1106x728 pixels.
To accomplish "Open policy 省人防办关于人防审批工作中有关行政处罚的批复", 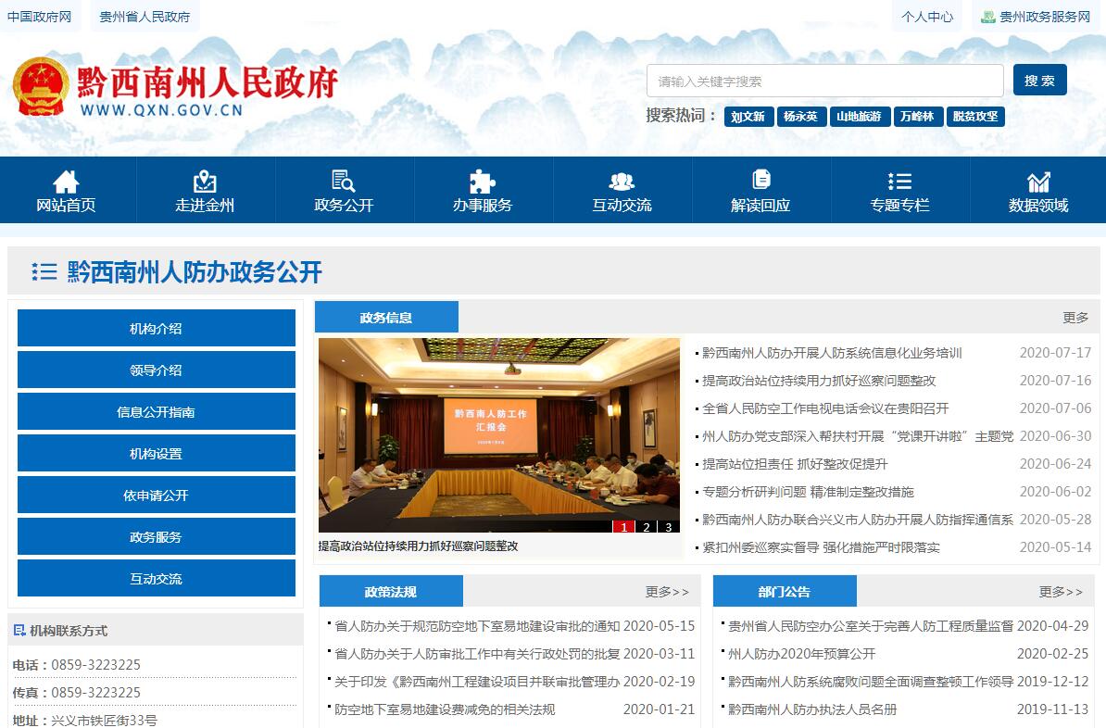I will click(x=477, y=654).
